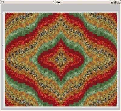Close the Design window
Image resolution: width=121 pixels, height=111 pixels.
(119, 2)
